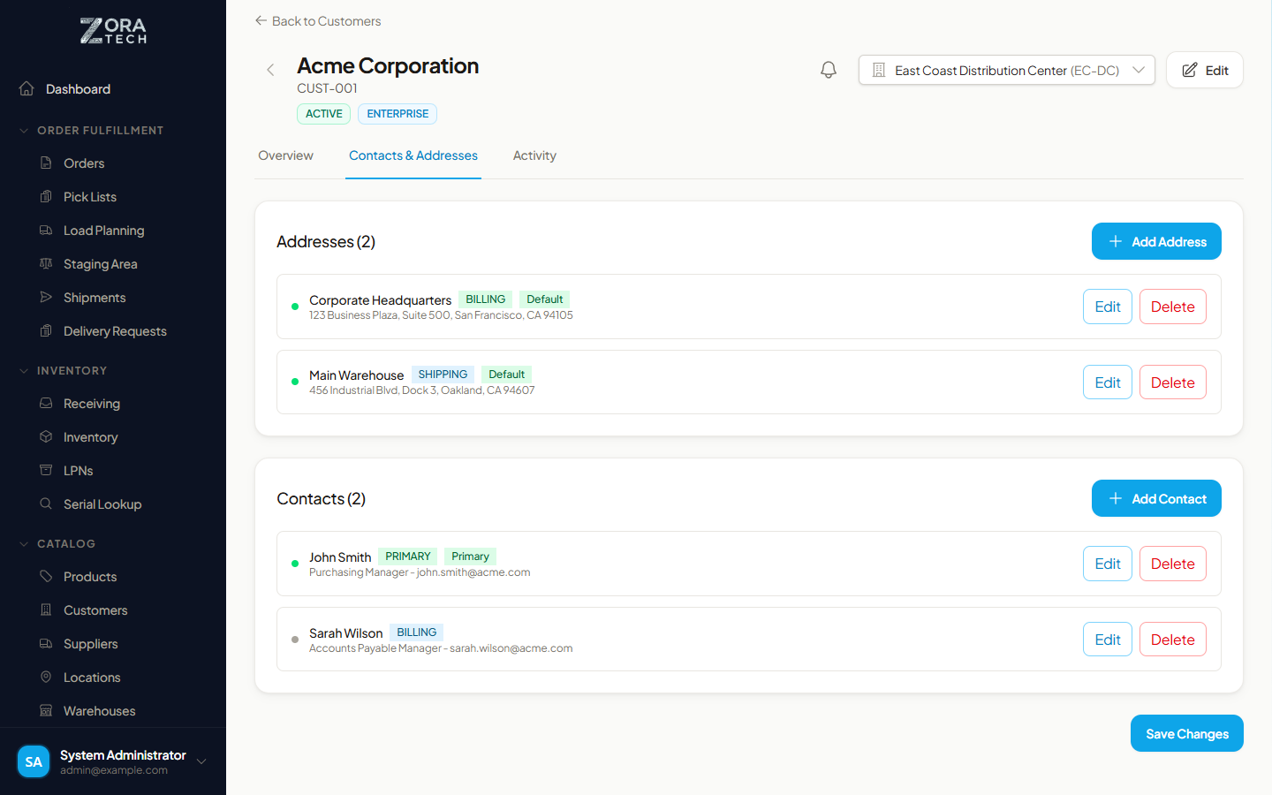Edit Sarah Wilson contact

point(1108,640)
